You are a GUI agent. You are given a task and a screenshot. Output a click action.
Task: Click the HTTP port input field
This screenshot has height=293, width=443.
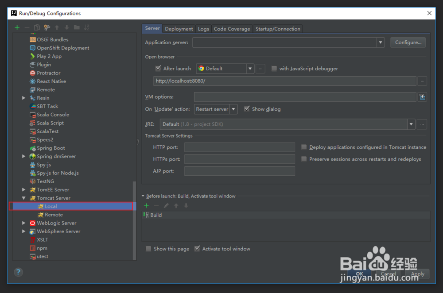[240, 147]
